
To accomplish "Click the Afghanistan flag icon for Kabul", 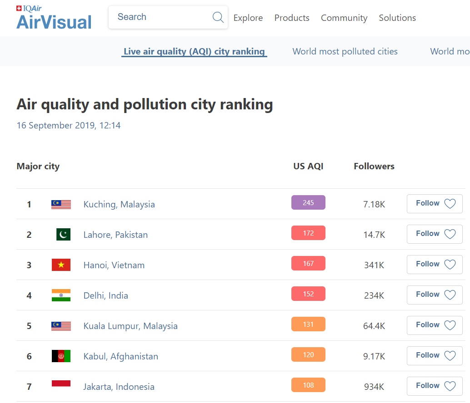I will click(x=61, y=356).
